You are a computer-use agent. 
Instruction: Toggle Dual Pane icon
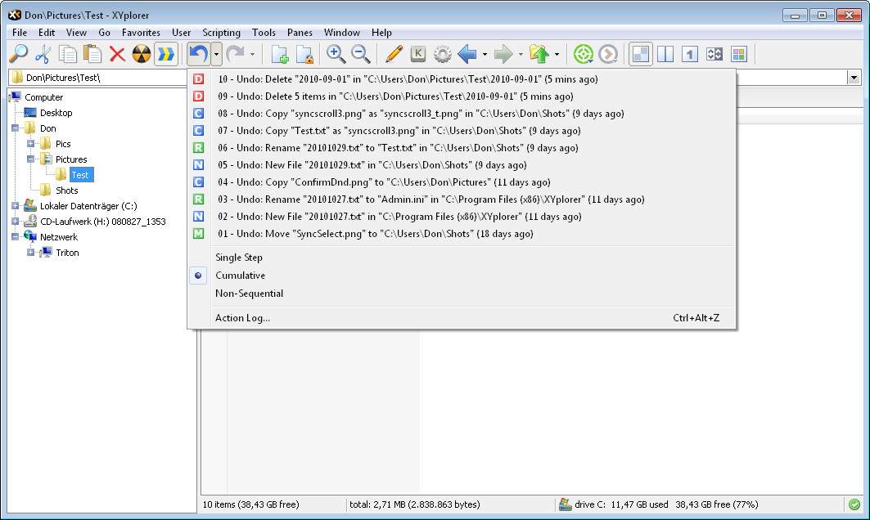pyautogui.click(x=665, y=54)
